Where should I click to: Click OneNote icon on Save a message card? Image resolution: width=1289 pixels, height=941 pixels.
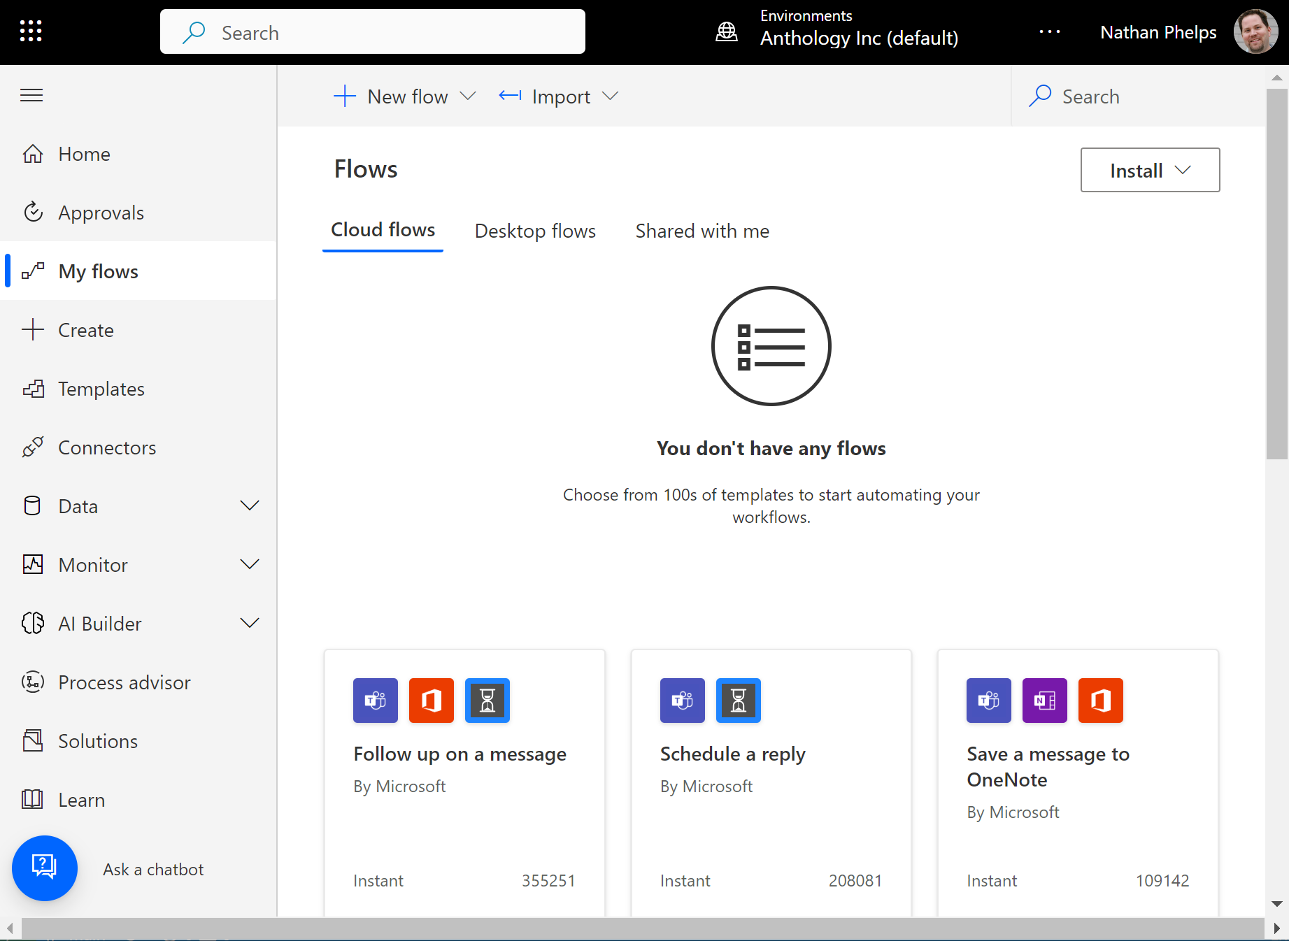pyautogui.click(x=1045, y=701)
